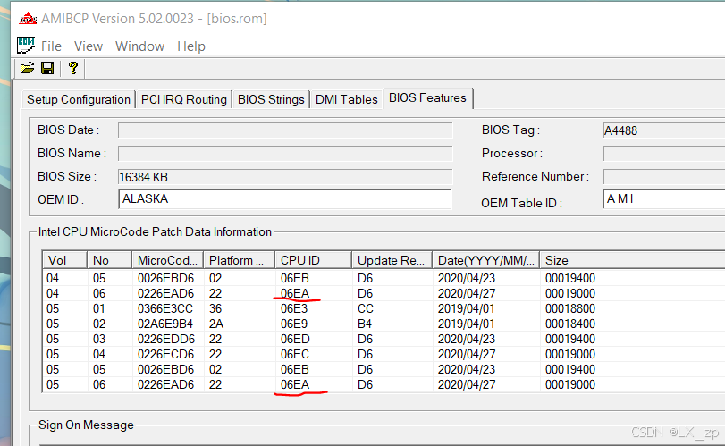Click the Save floppy disk toolbar icon

pyautogui.click(x=47, y=69)
